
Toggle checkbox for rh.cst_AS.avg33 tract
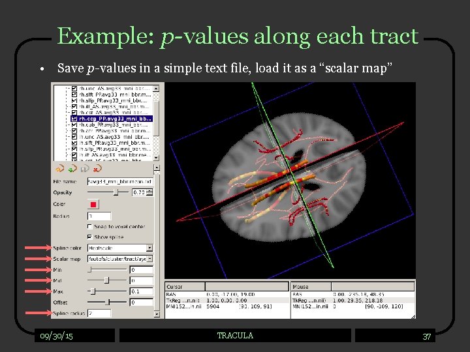[74, 113]
